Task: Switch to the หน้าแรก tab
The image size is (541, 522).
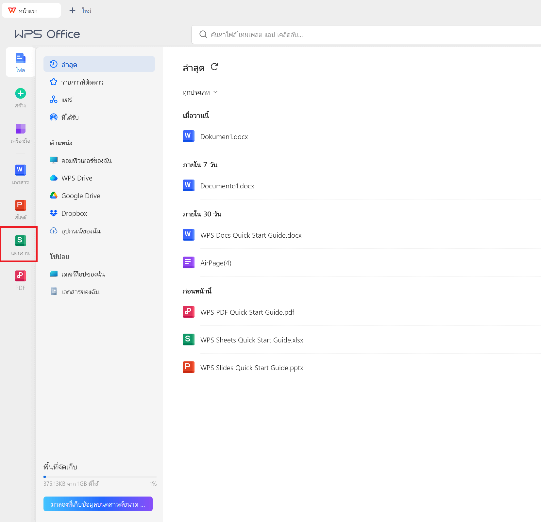Action: tap(31, 10)
